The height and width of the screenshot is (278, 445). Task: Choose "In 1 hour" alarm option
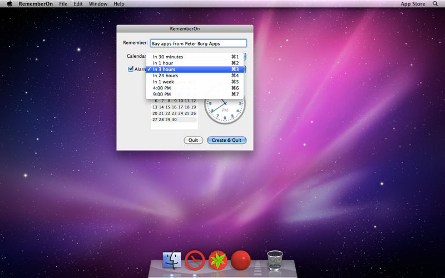(x=195, y=63)
